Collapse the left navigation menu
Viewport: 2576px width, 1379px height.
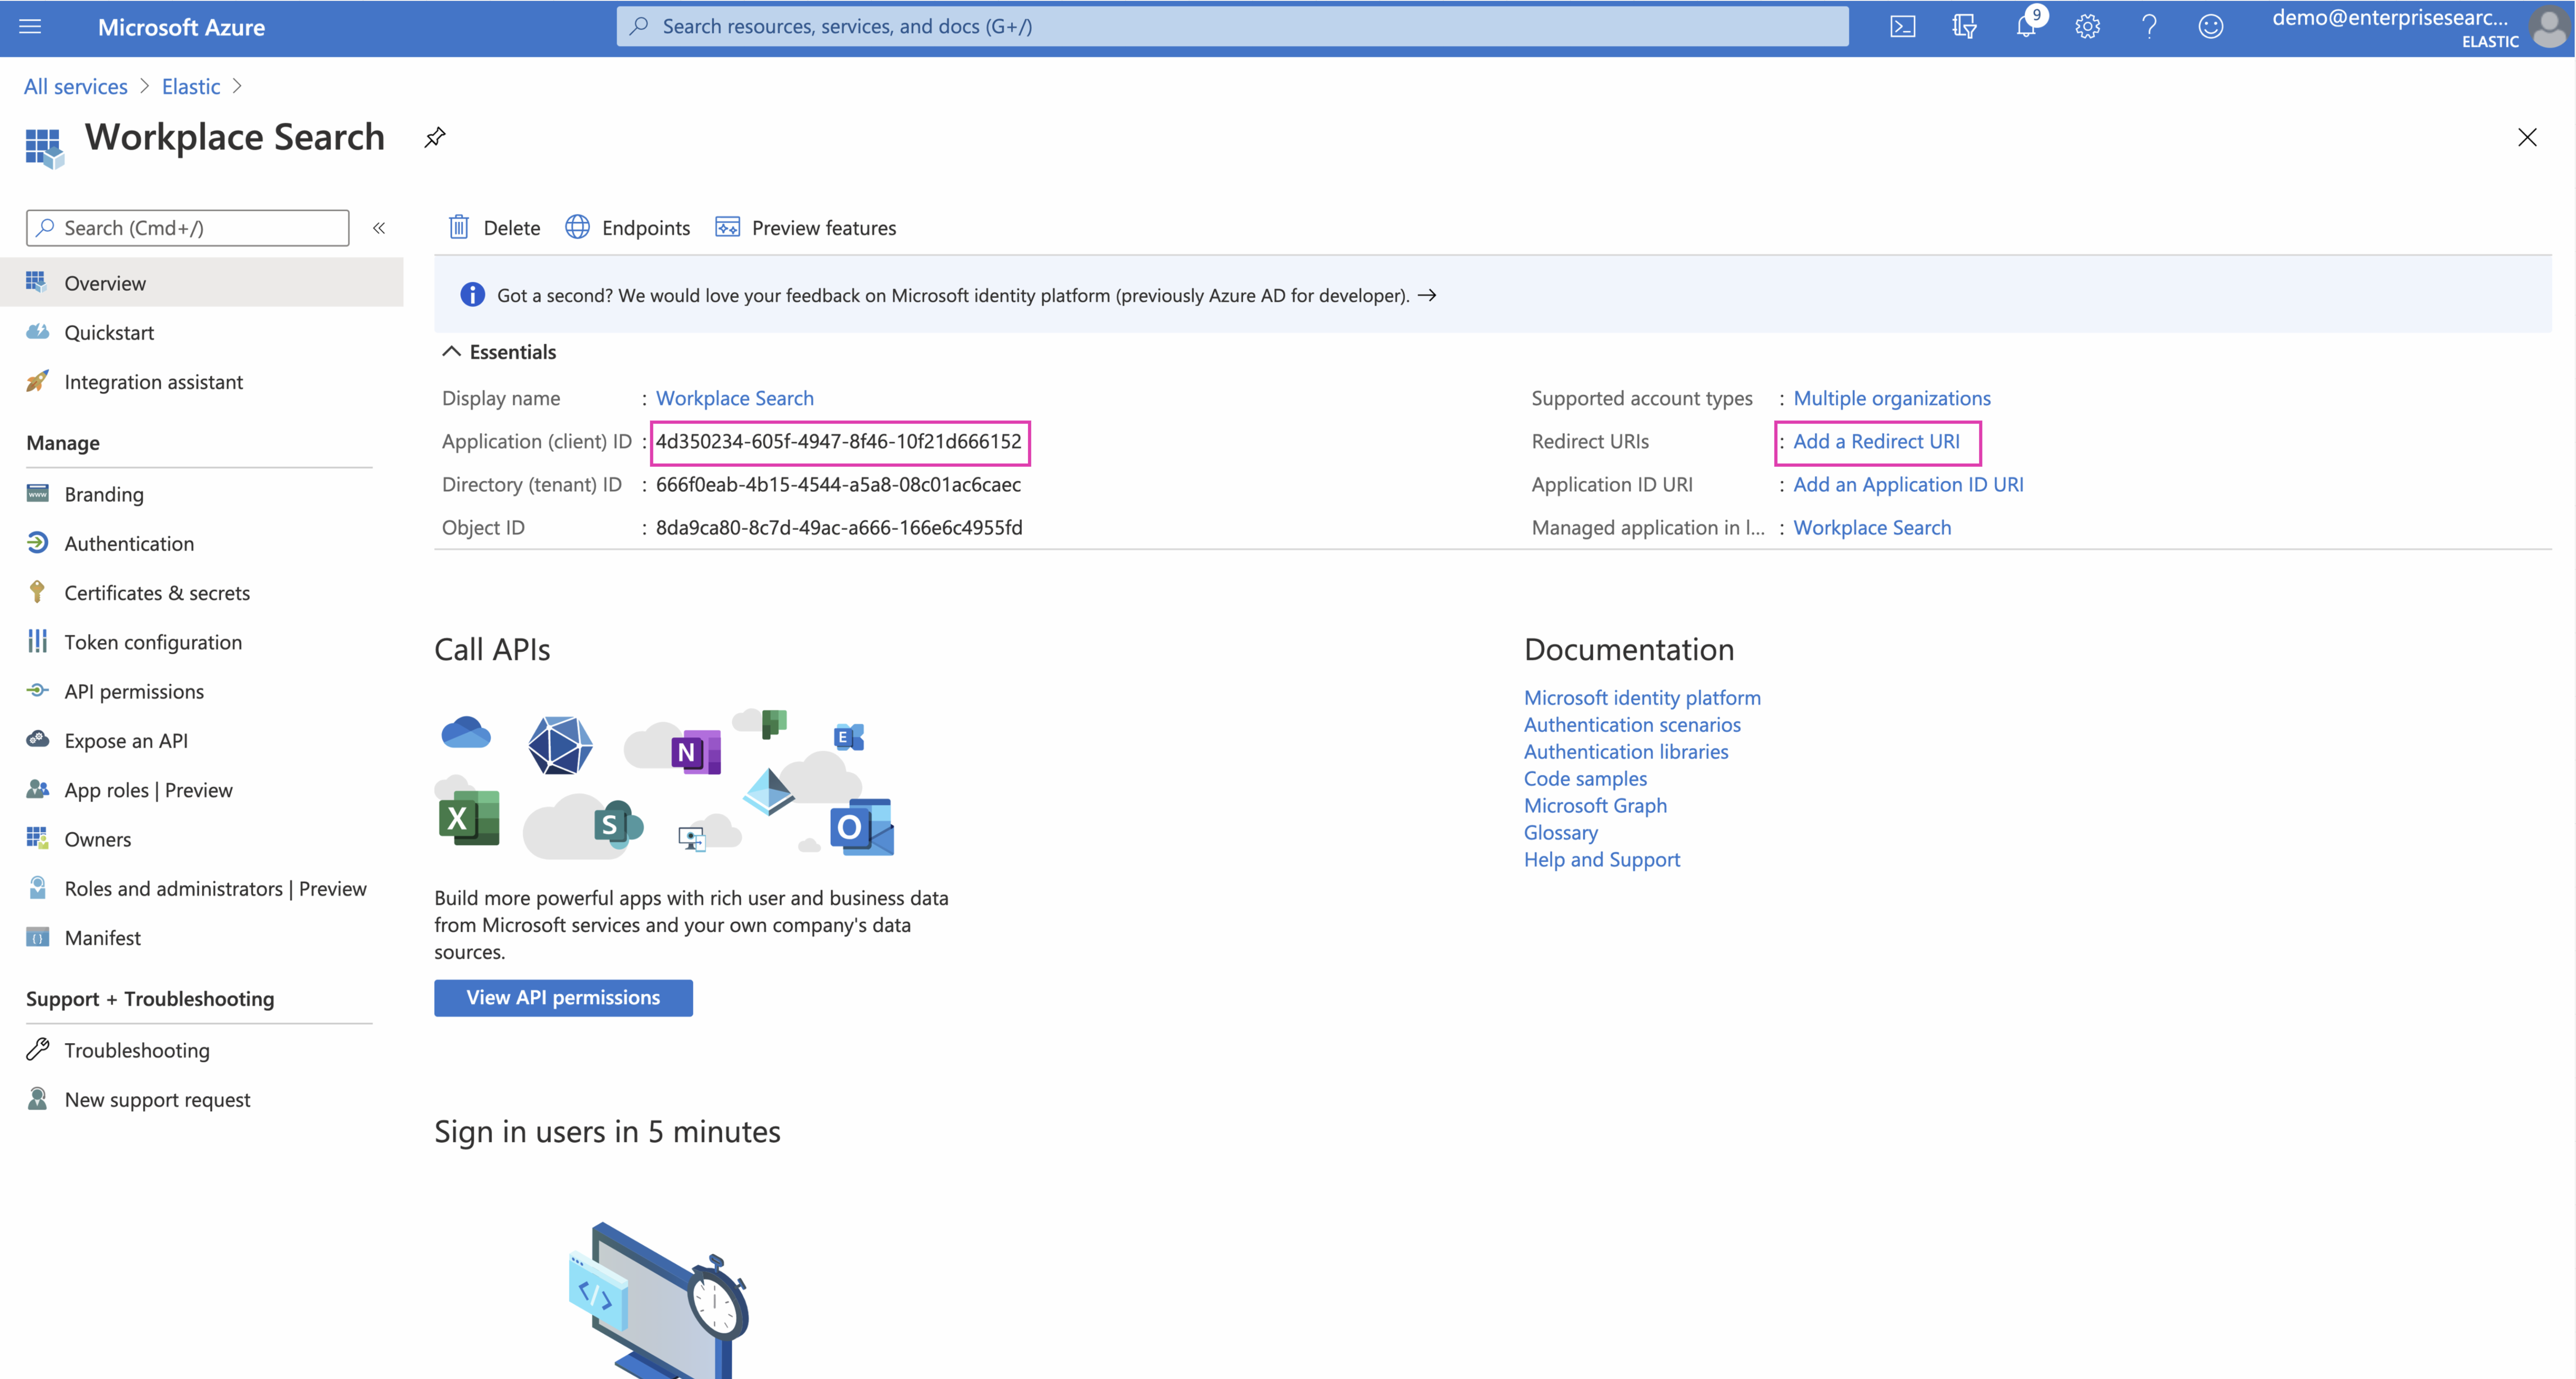point(379,228)
